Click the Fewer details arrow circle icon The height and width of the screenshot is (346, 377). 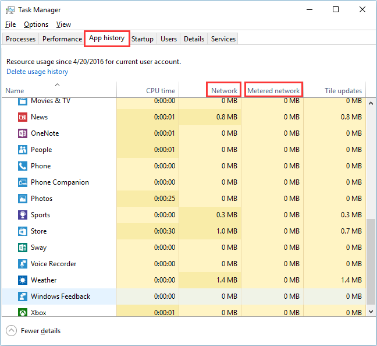pyautogui.click(x=11, y=331)
